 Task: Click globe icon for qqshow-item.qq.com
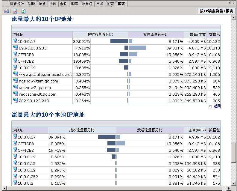point(16,80)
